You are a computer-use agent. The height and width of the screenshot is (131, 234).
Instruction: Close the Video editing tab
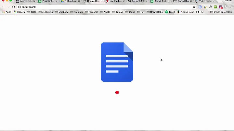pos(214,1)
